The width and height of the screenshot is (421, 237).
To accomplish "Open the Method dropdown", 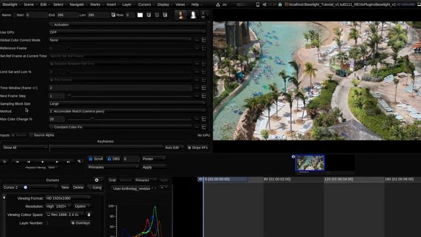I will (x=127, y=111).
